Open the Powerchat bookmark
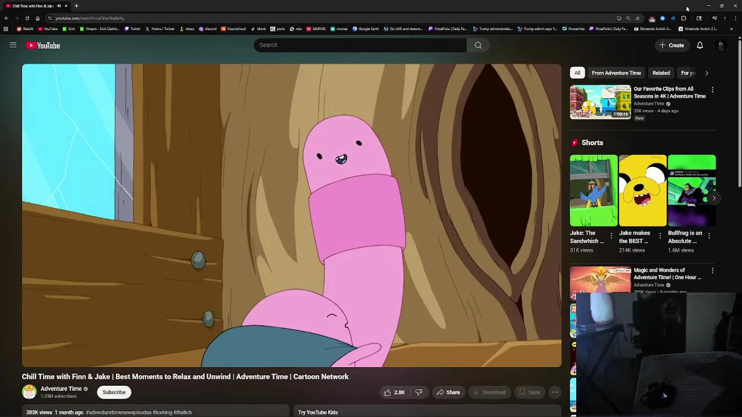Image resolution: width=742 pixels, height=417 pixels. pos(574,28)
